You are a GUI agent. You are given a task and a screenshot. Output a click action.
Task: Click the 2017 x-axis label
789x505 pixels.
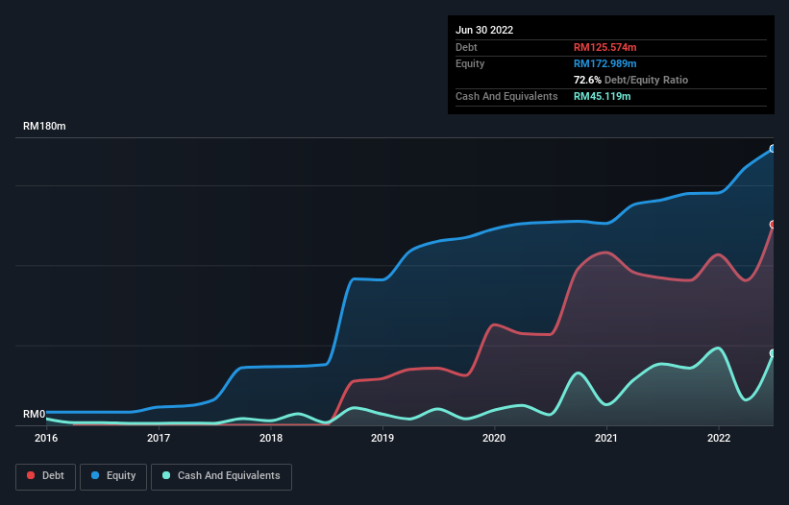159,438
